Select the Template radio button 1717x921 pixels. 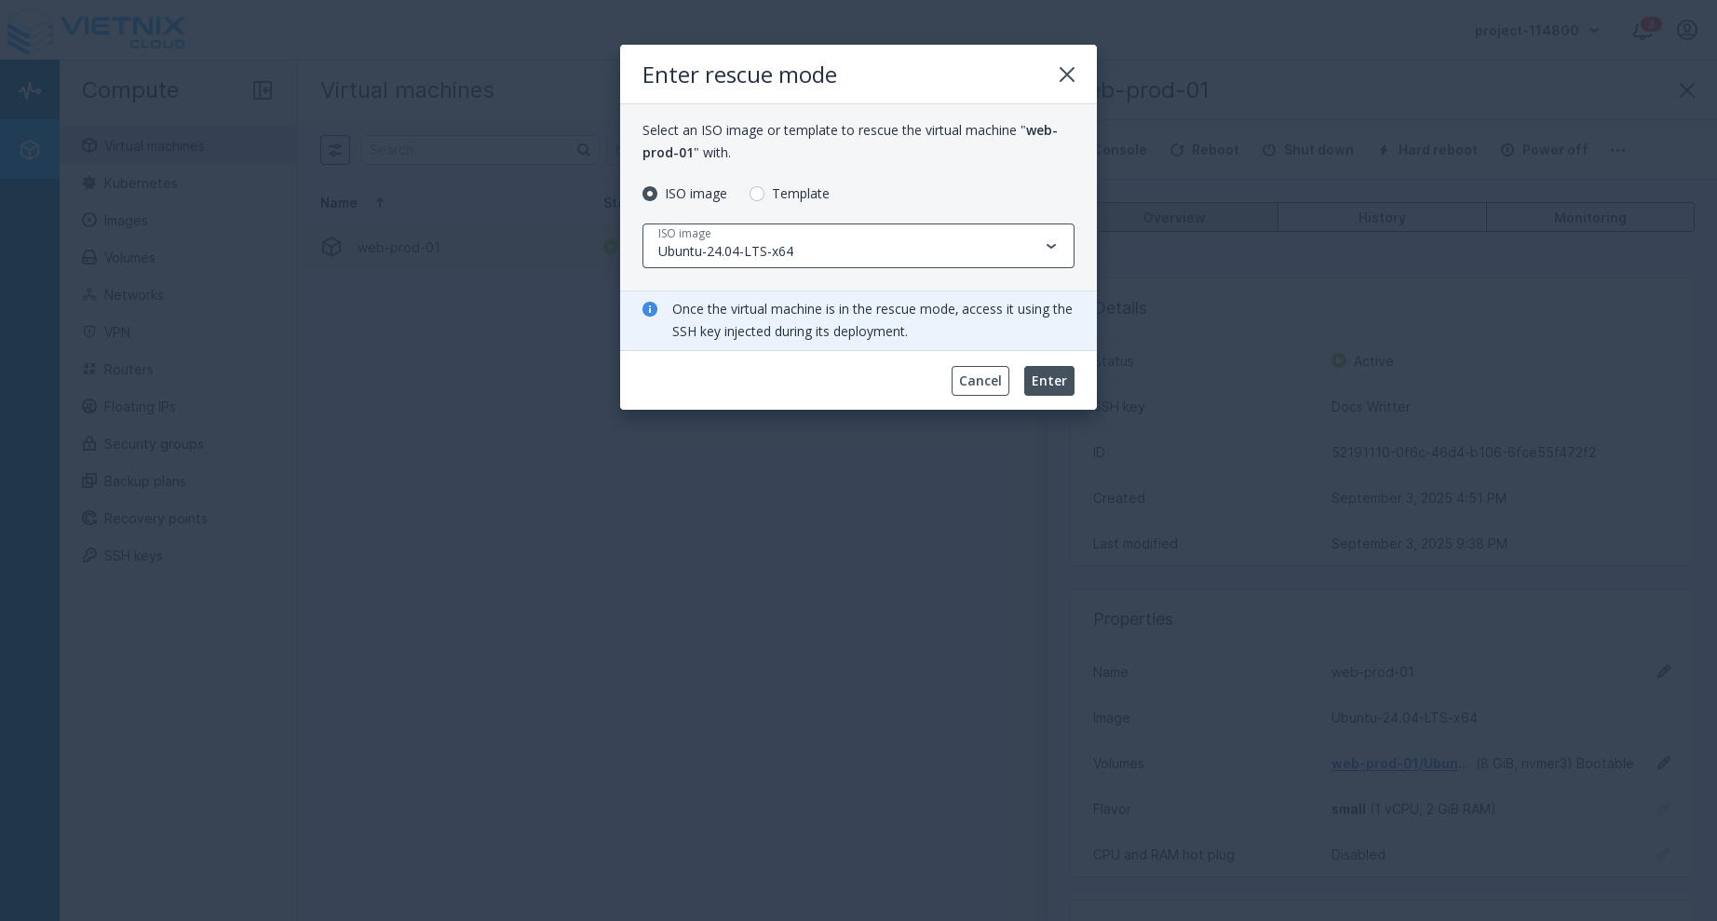pos(757,194)
